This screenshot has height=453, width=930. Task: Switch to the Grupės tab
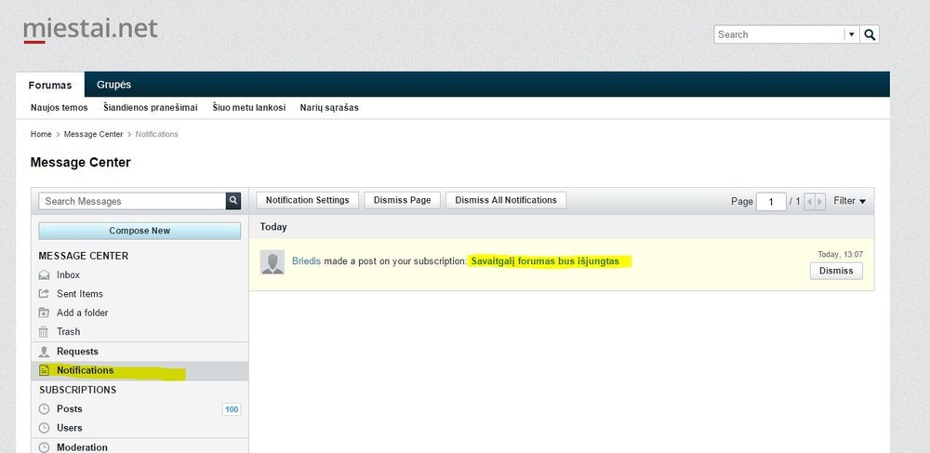coord(113,85)
